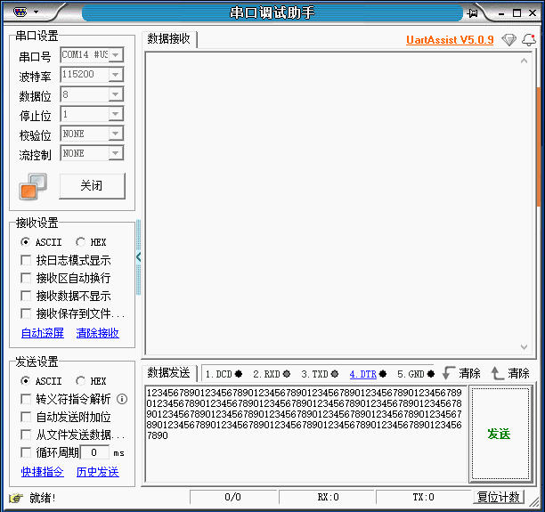Click the pin window icon
The image size is (545, 512).
tap(472, 13)
